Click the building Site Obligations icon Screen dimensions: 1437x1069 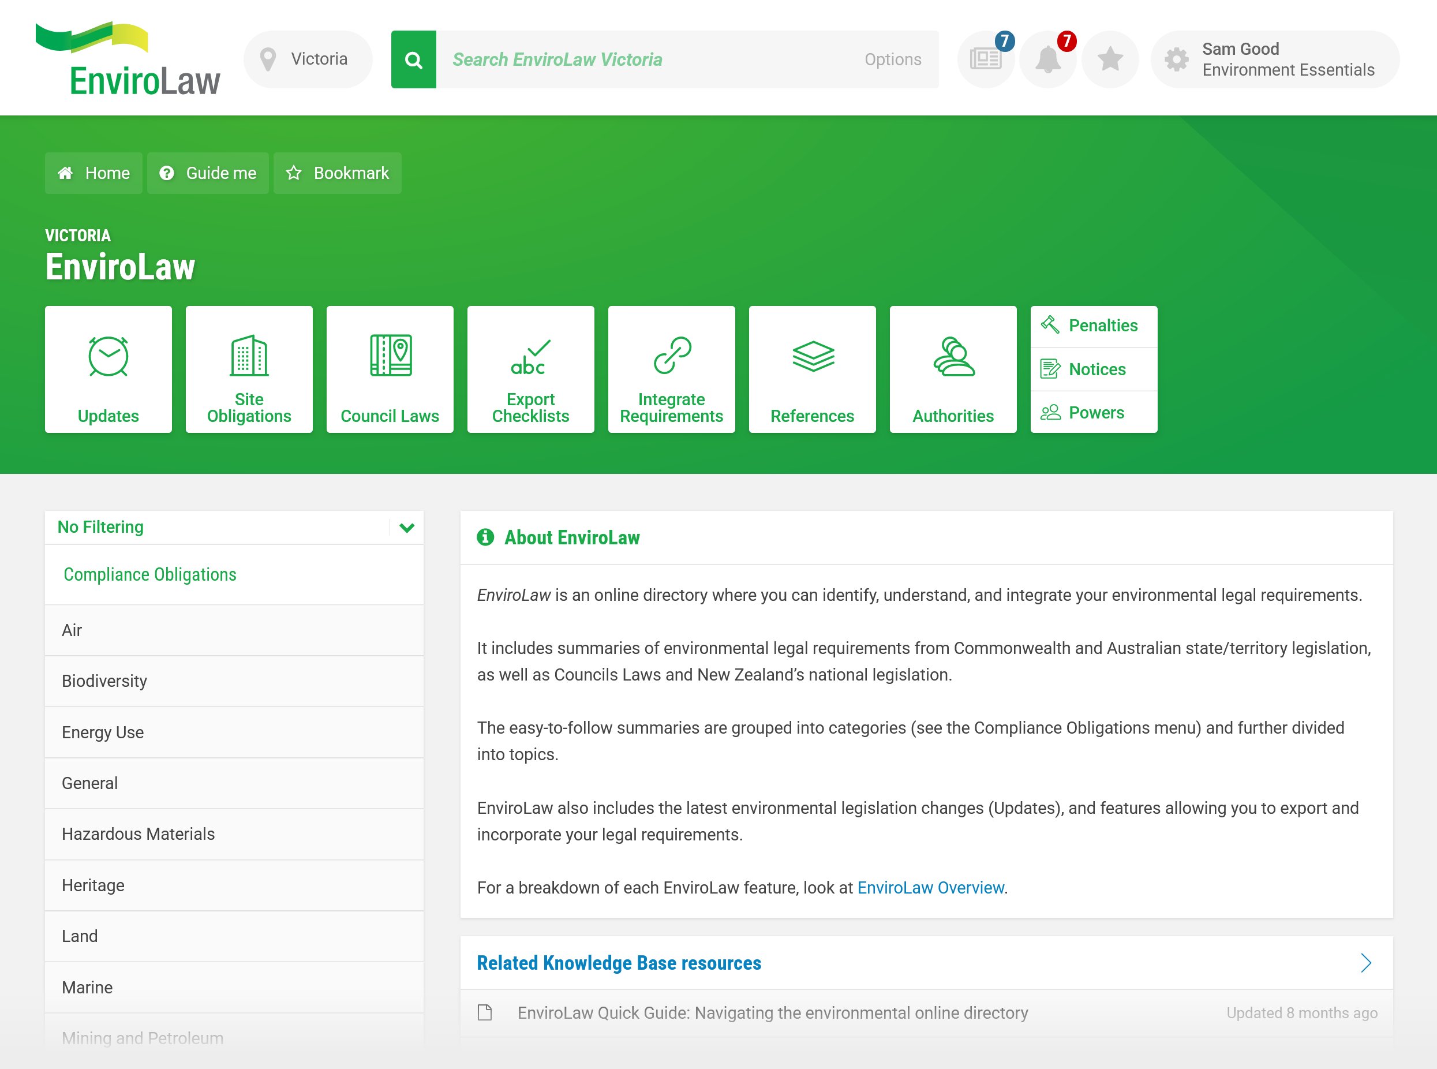pyautogui.click(x=249, y=355)
